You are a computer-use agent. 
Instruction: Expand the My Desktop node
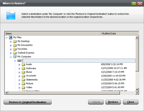coord(11,42)
